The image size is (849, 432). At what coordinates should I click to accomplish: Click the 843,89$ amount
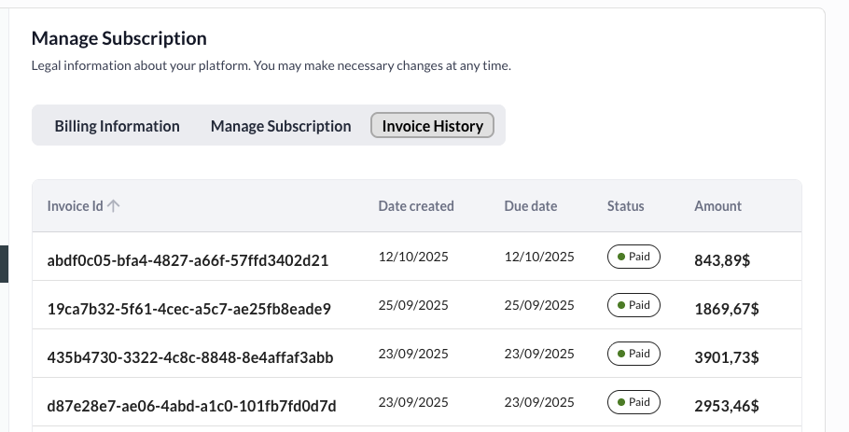(x=722, y=261)
